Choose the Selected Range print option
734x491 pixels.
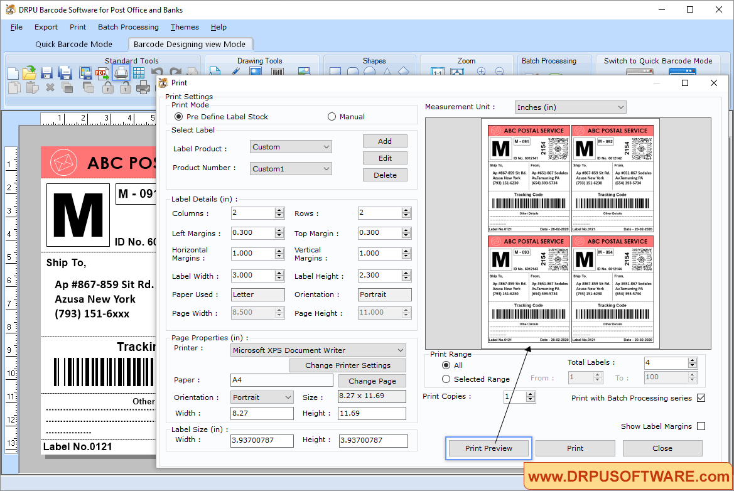(x=446, y=379)
